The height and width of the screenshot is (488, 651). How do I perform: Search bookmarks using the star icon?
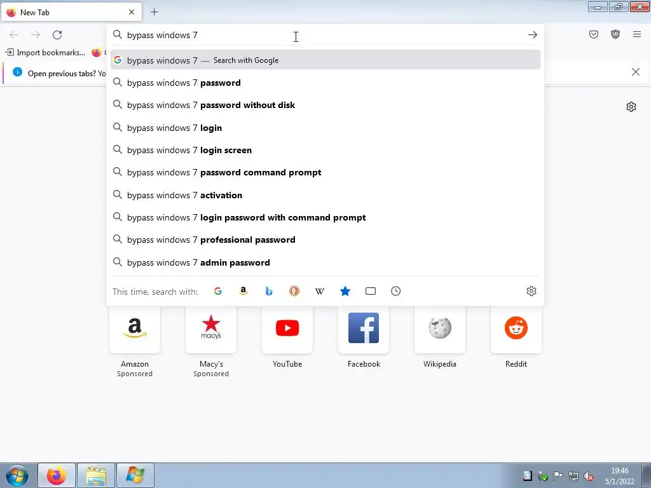click(345, 291)
